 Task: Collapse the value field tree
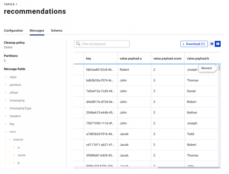(6, 132)
